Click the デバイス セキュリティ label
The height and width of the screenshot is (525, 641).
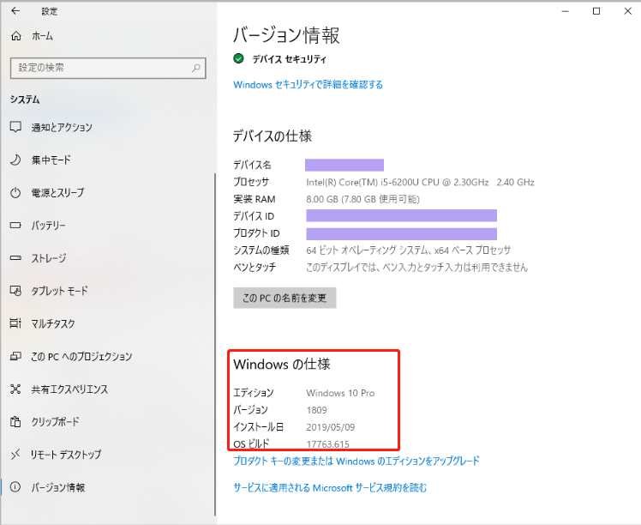point(289,59)
